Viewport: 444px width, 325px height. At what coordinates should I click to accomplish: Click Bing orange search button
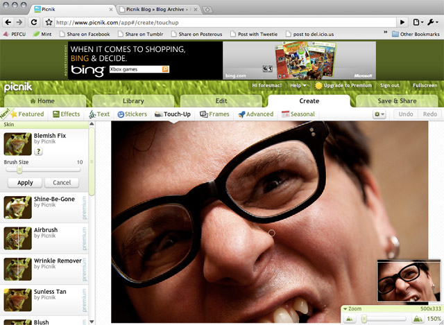tap(165, 69)
